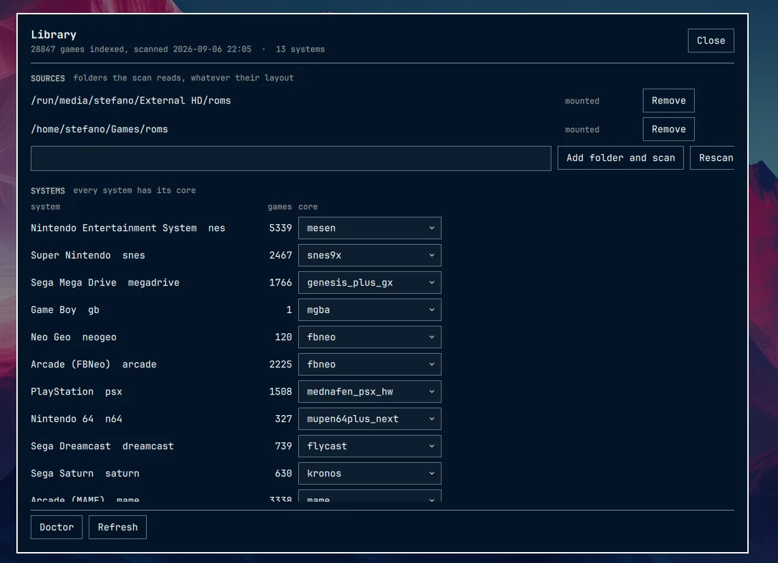778x563 pixels.
Task: Click the Rescan button
Action: coord(712,158)
